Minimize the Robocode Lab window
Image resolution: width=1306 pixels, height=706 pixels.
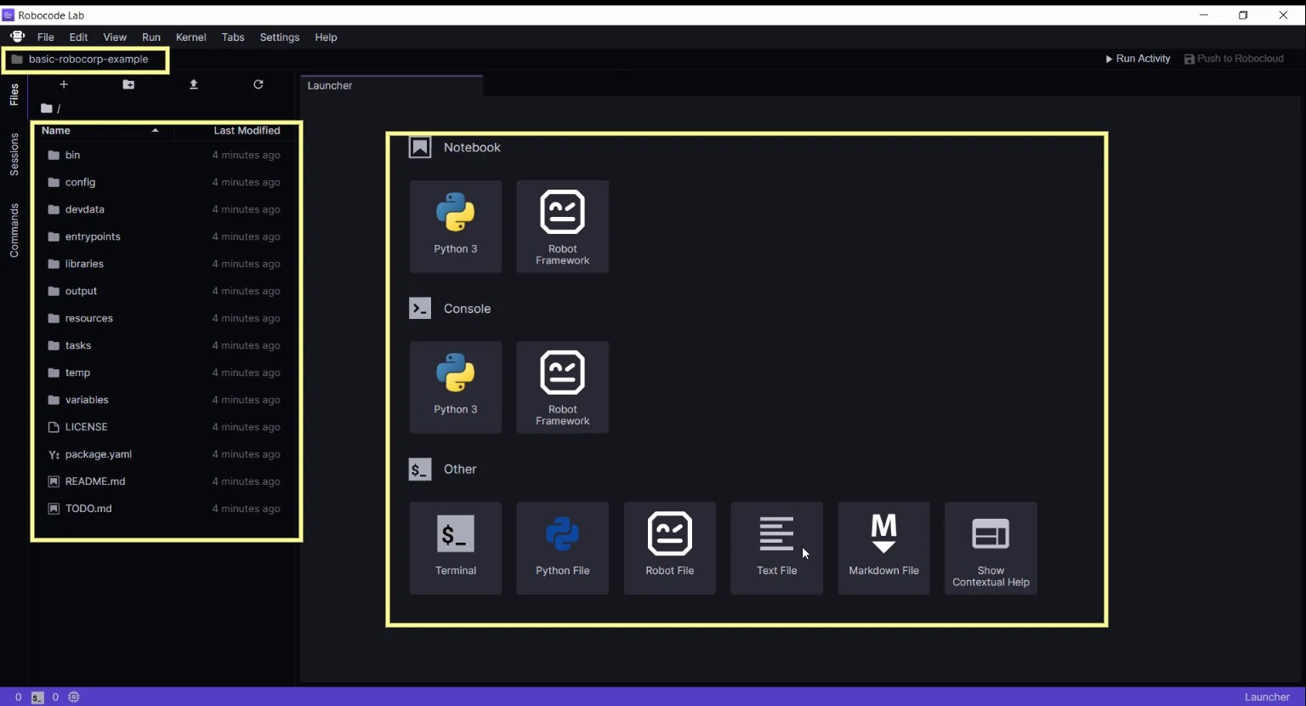click(x=1204, y=14)
